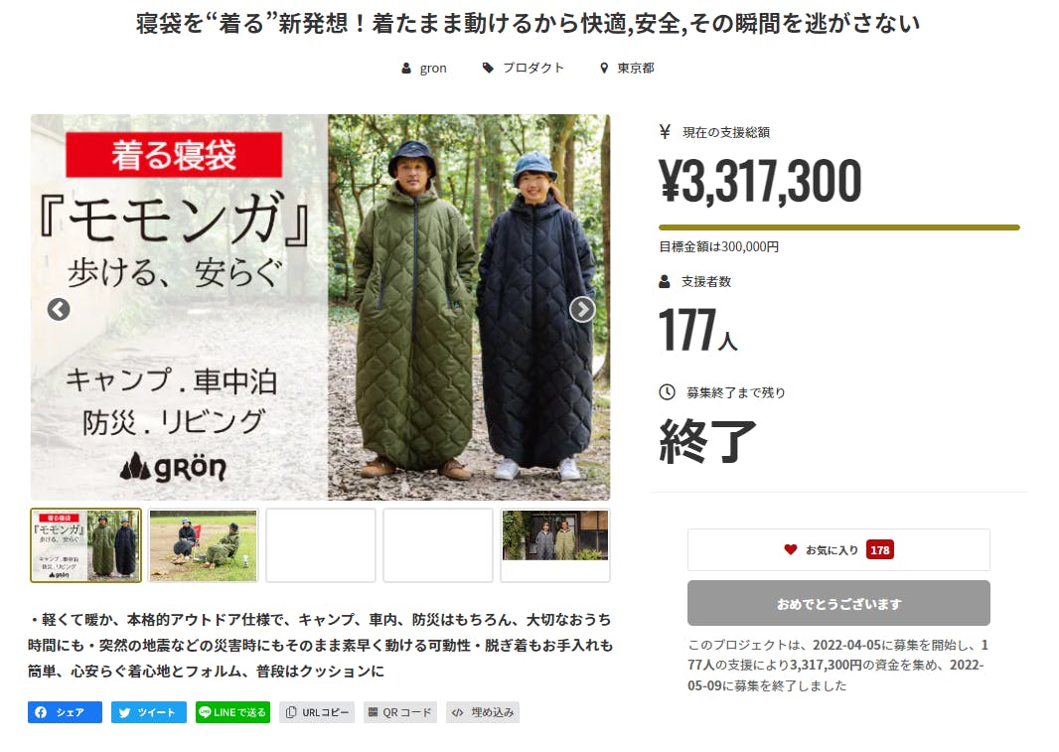Select the third blank thumbnail
The image size is (1059, 752).
click(321, 545)
